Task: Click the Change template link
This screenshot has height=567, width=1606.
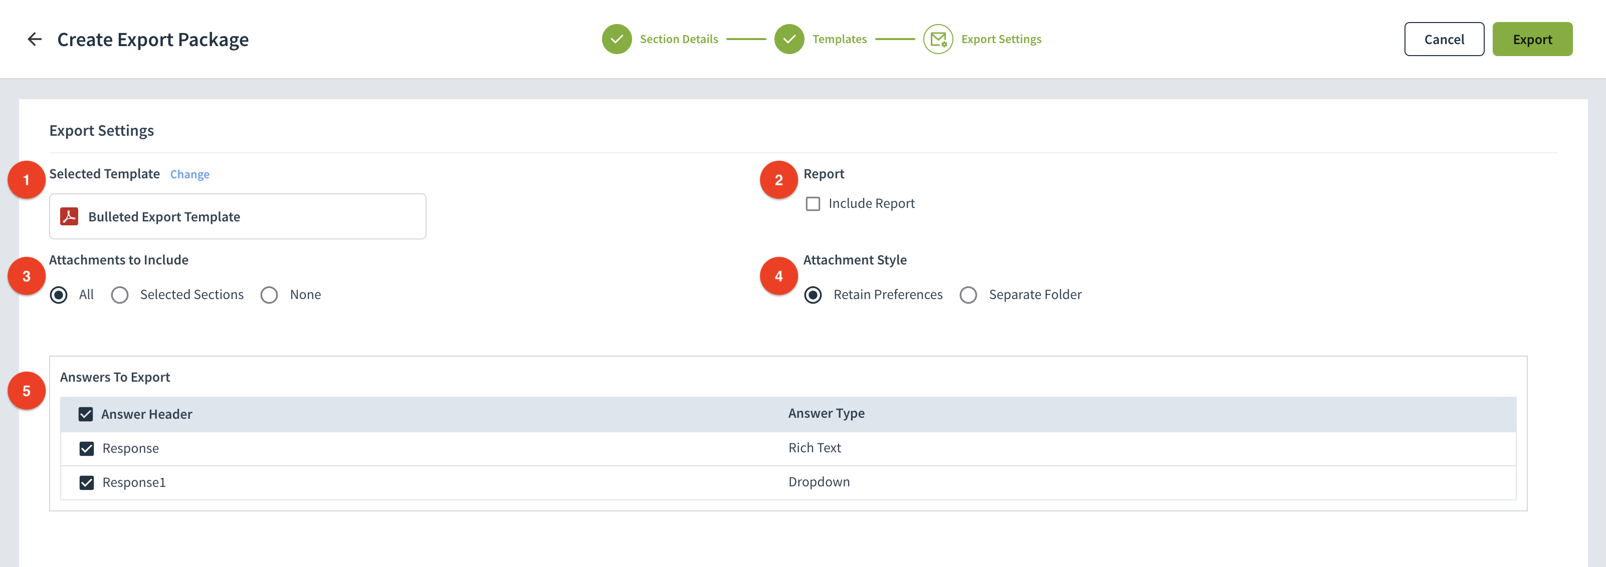Action: coord(189,174)
